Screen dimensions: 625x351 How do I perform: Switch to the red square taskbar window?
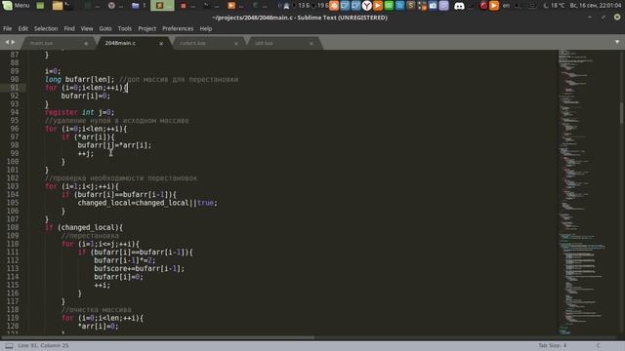[x=187, y=6]
